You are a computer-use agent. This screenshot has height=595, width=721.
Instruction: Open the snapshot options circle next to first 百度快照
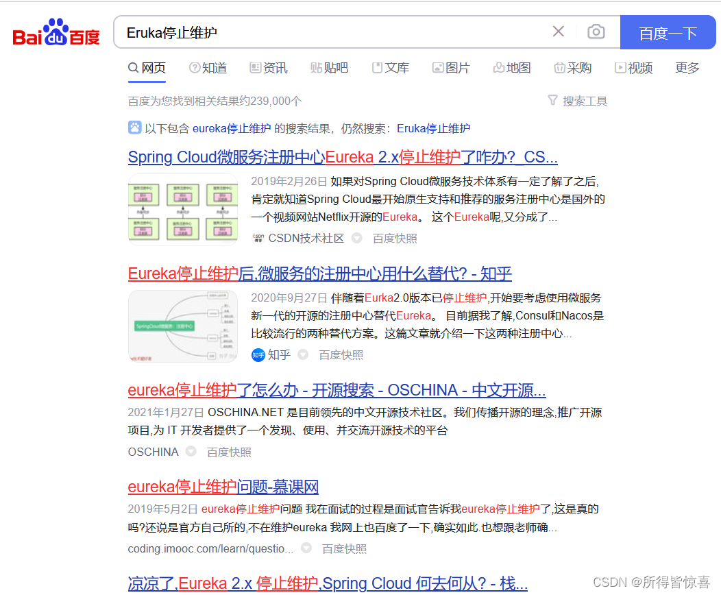click(x=356, y=238)
